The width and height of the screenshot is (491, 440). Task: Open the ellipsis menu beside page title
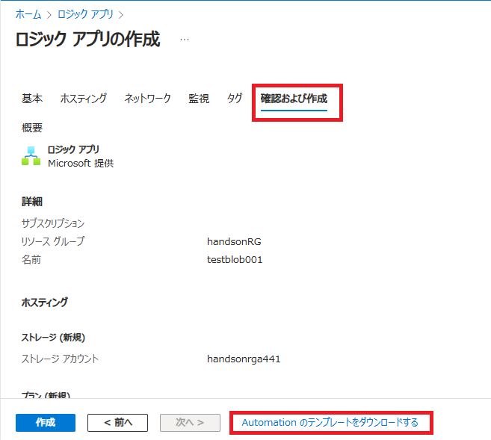[185, 40]
